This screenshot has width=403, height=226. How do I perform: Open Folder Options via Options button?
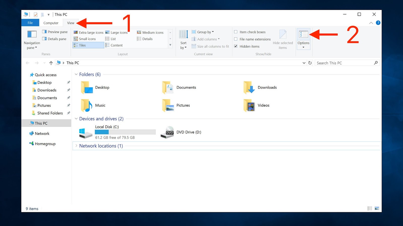(x=303, y=38)
